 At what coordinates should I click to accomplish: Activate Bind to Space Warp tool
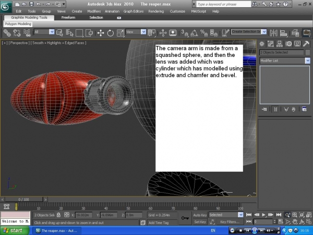click(x=27, y=32)
